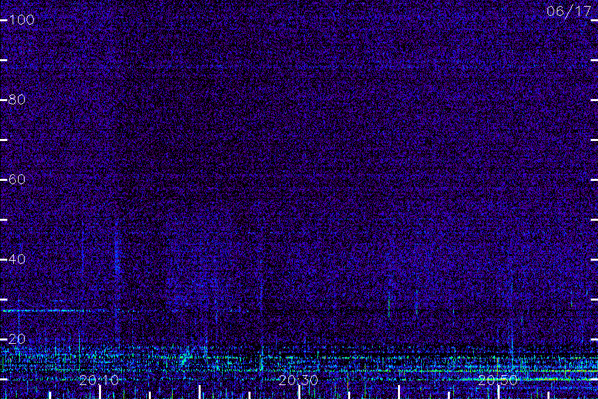The width and height of the screenshot is (598, 399).
Task: Click the 20 frequency axis label
Action: tap(17, 339)
